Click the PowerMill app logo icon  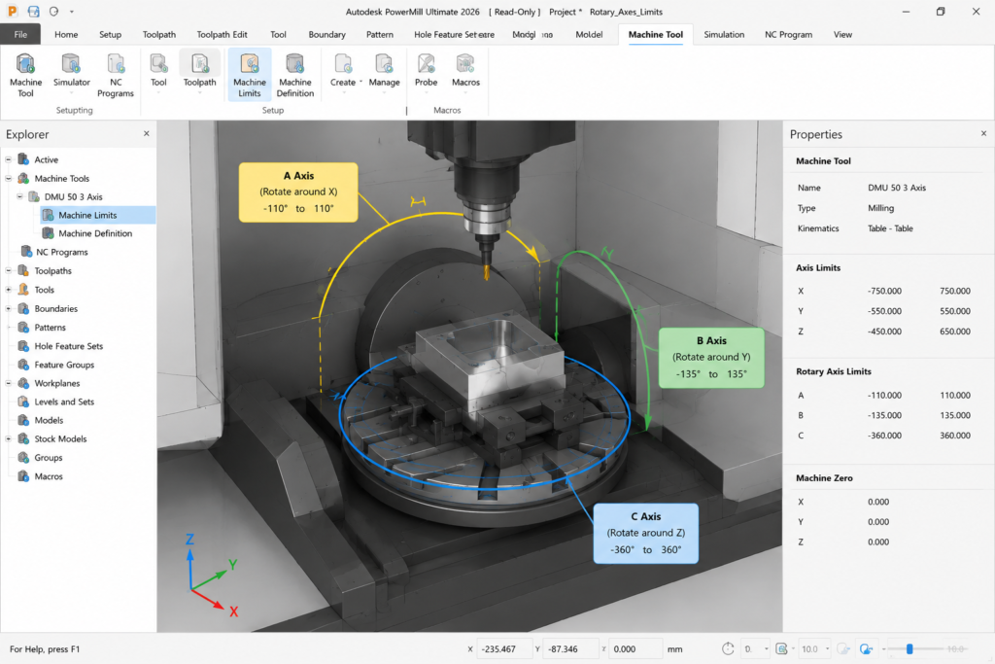point(13,12)
